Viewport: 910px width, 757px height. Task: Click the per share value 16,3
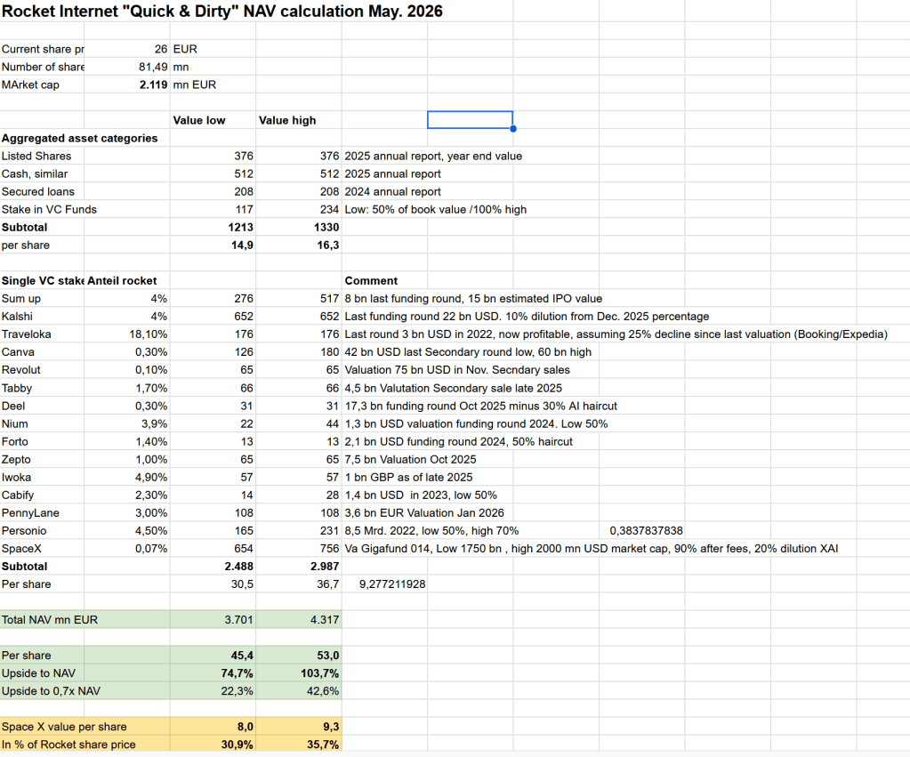click(328, 245)
